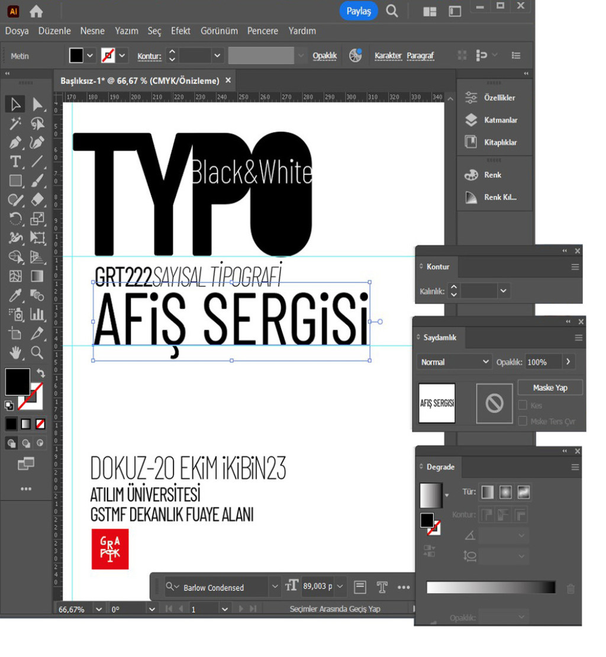Click the Eraser tool

pos(37,200)
